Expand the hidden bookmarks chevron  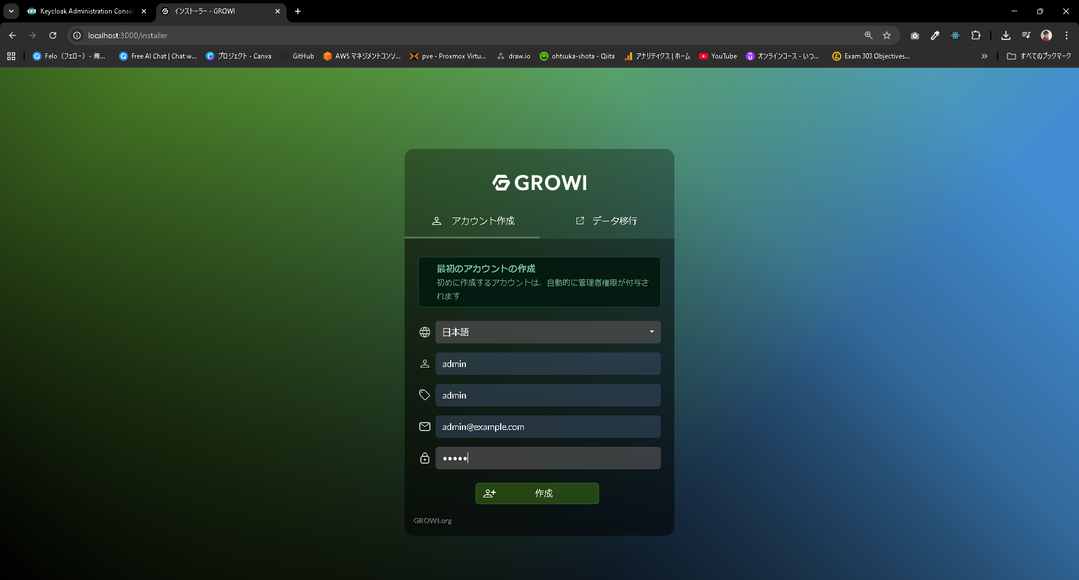tap(985, 56)
